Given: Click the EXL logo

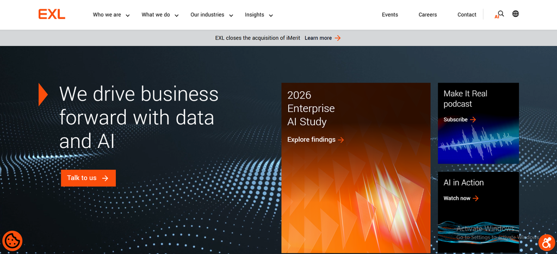Looking at the screenshot, I should point(52,14).
